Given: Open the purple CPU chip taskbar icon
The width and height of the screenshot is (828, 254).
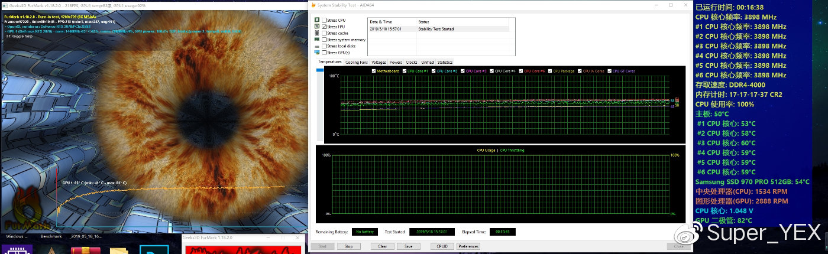Looking at the screenshot, I should pos(17,249).
